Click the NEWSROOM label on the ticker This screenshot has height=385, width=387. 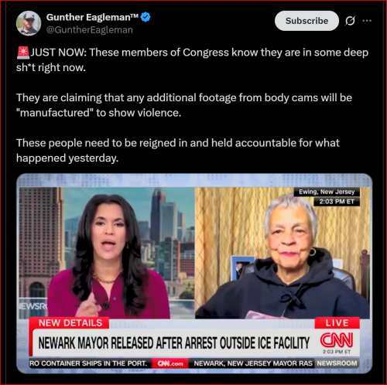click(x=337, y=363)
